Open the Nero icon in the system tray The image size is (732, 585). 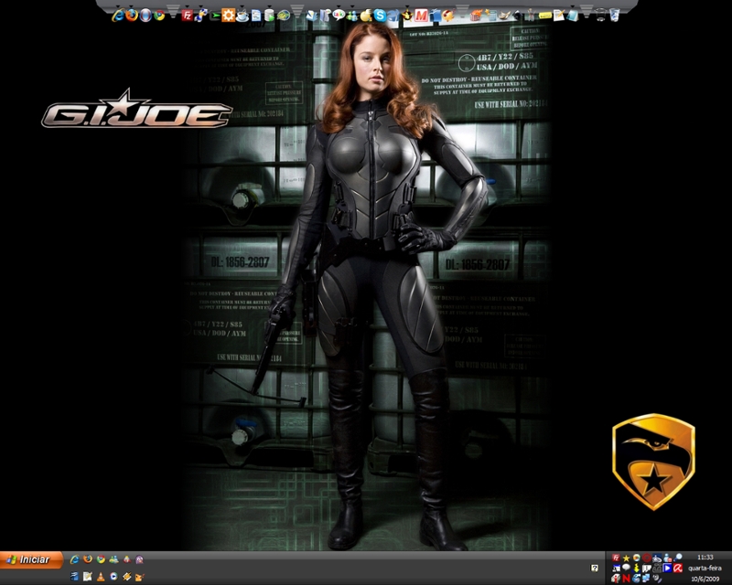[626, 578]
